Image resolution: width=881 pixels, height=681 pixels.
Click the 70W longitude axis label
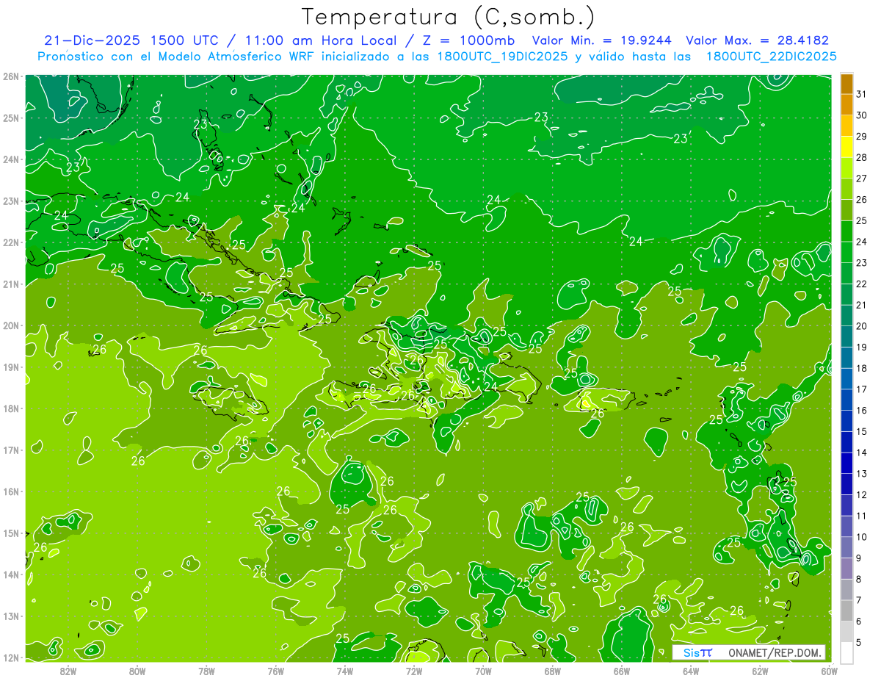[483, 671]
